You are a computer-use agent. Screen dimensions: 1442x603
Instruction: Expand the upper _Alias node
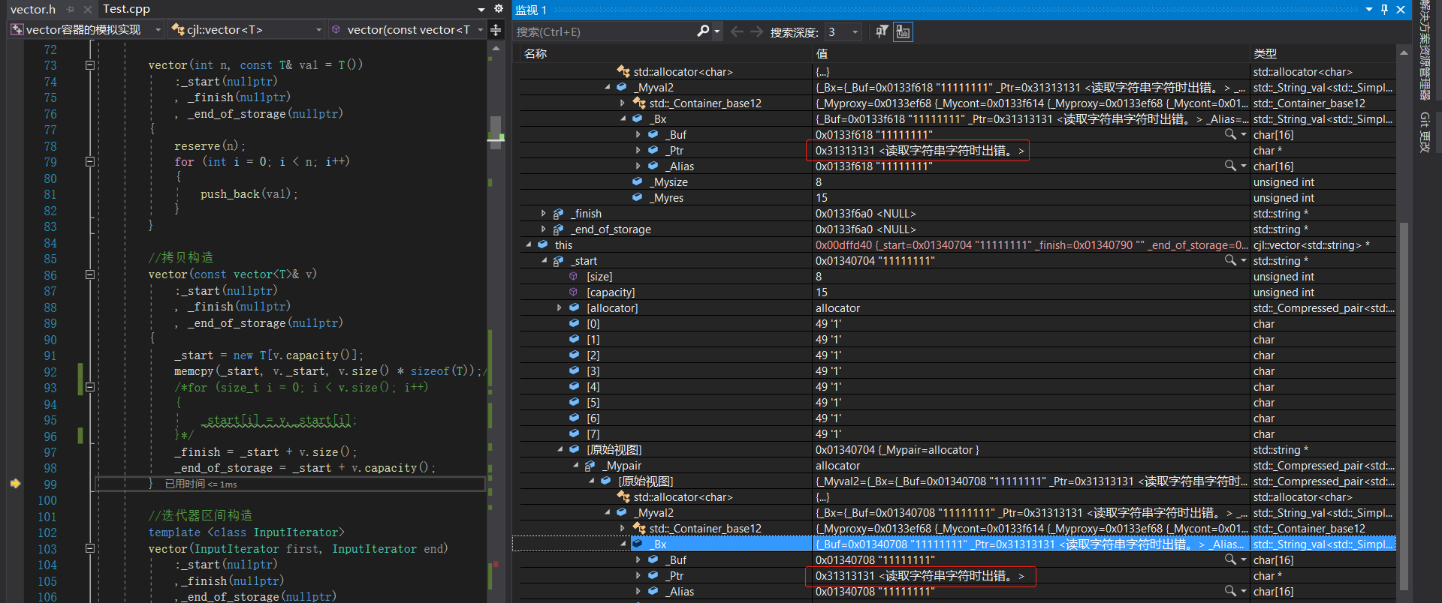(x=638, y=166)
